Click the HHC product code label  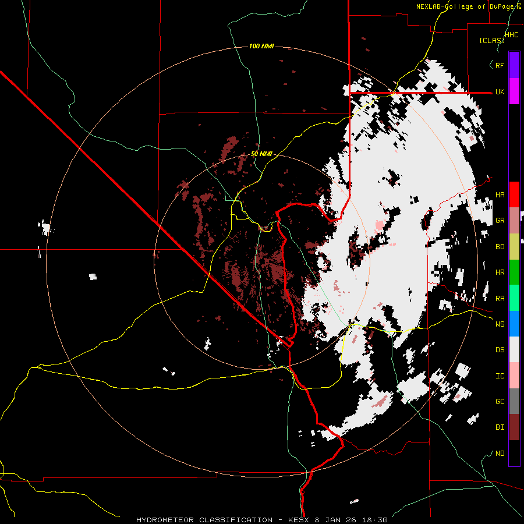click(512, 35)
